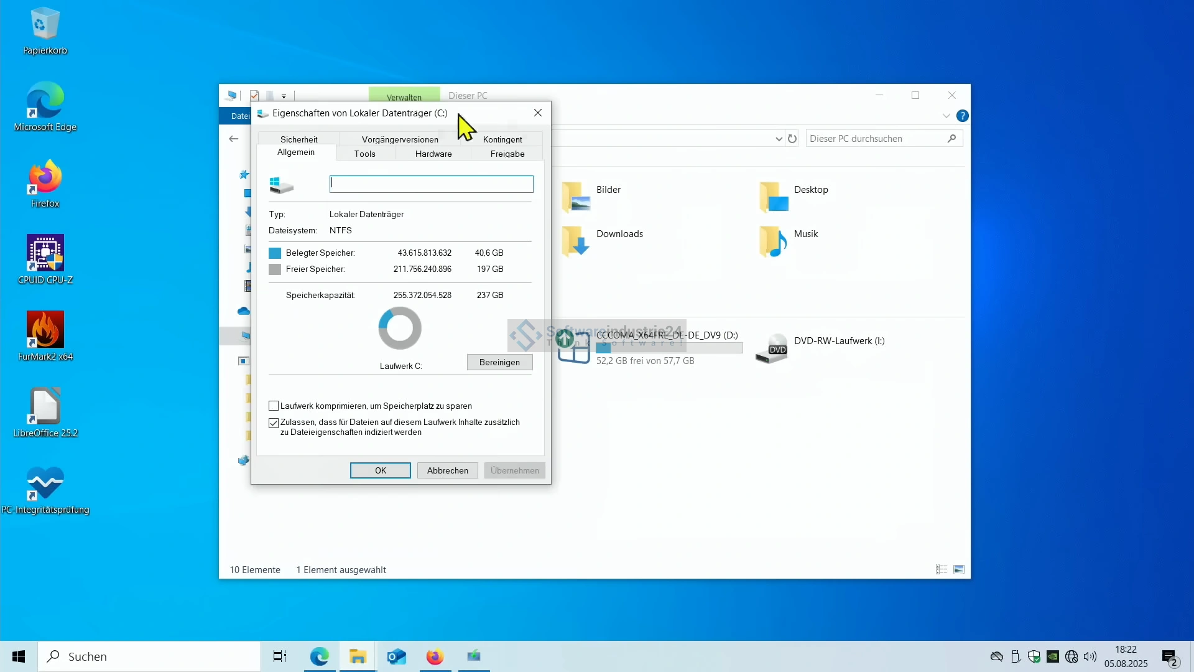Open the Bilder folder icon
This screenshot has width=1194, height=672.
(576, 197)
